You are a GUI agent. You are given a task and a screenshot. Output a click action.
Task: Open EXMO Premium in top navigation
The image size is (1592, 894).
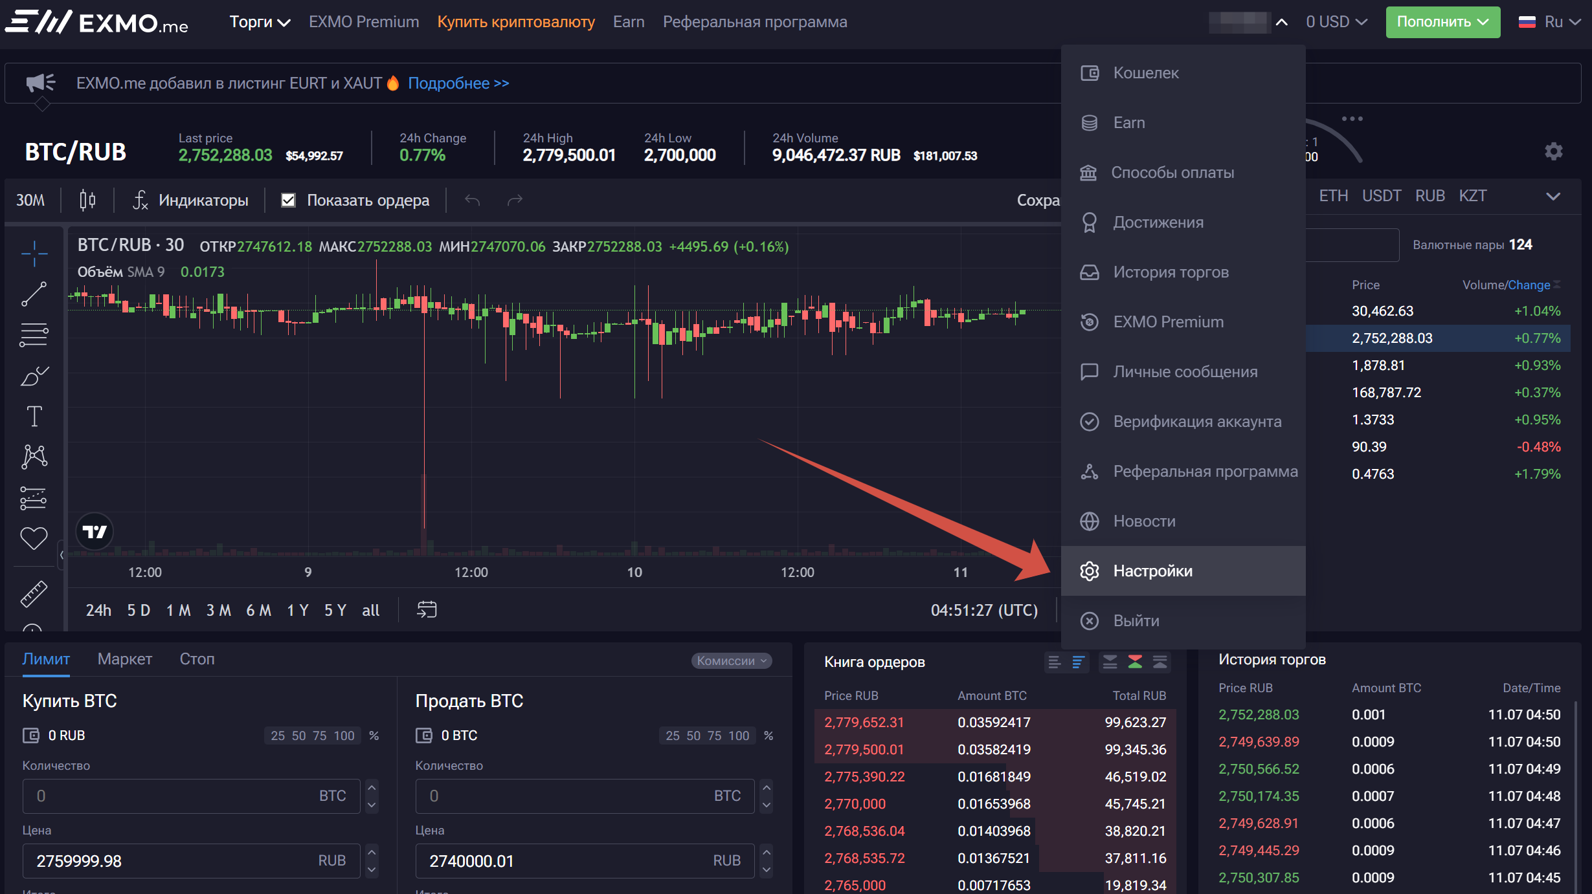pos(363,22)
